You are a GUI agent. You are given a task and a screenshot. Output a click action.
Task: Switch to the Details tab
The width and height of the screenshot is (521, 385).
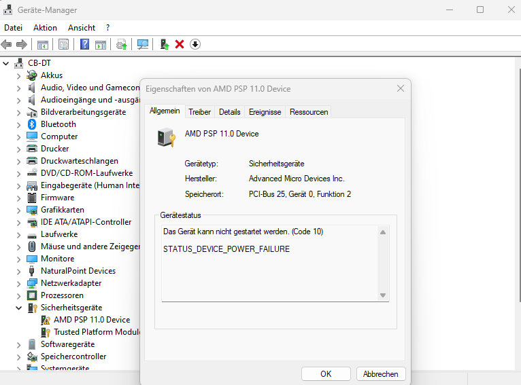pyautogui.click(x=230, y=112)
